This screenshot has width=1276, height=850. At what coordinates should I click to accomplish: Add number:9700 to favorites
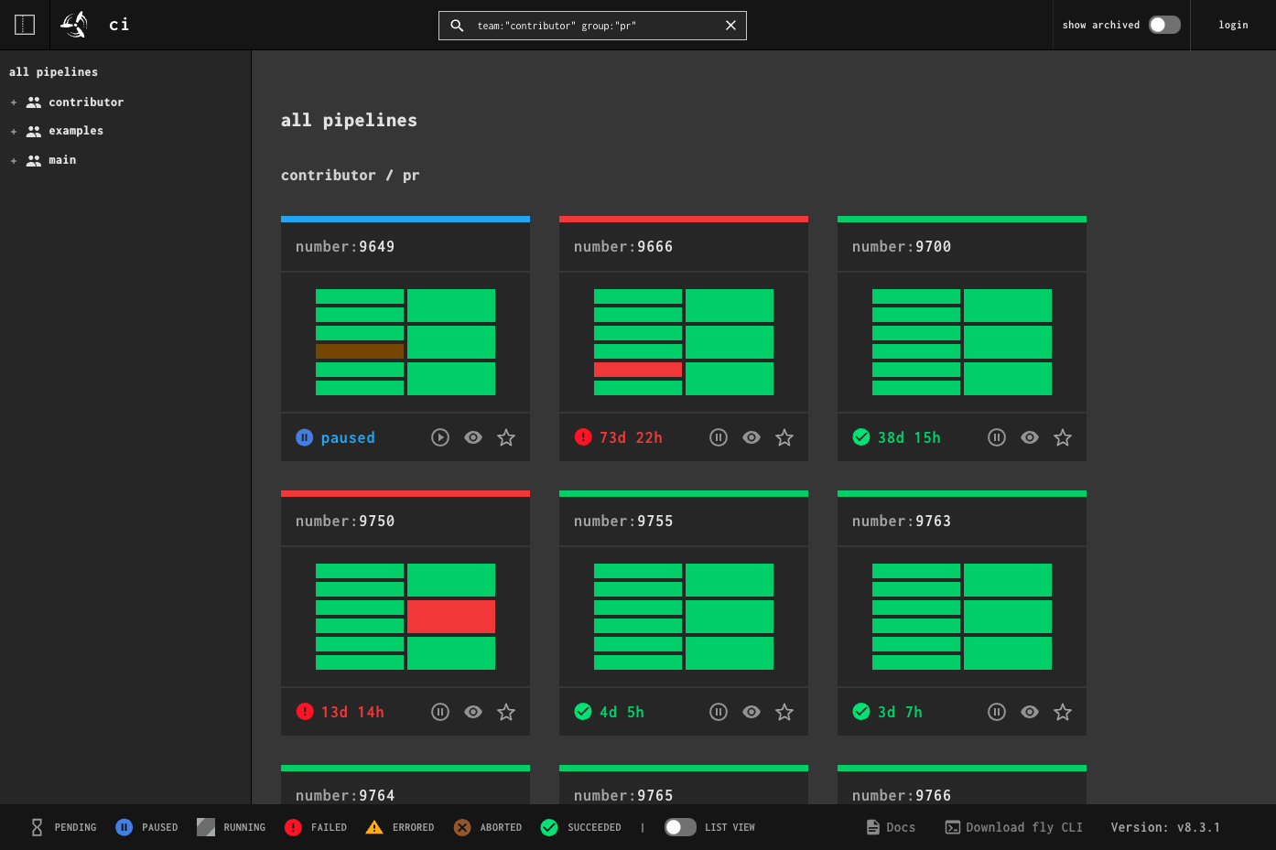pos(1063,437)
